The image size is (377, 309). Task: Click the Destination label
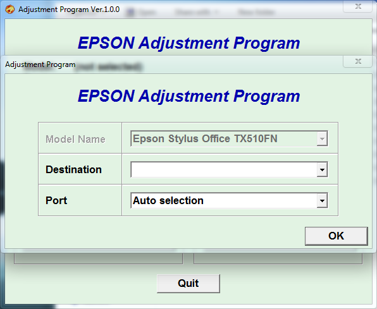[x=73, y=169]
